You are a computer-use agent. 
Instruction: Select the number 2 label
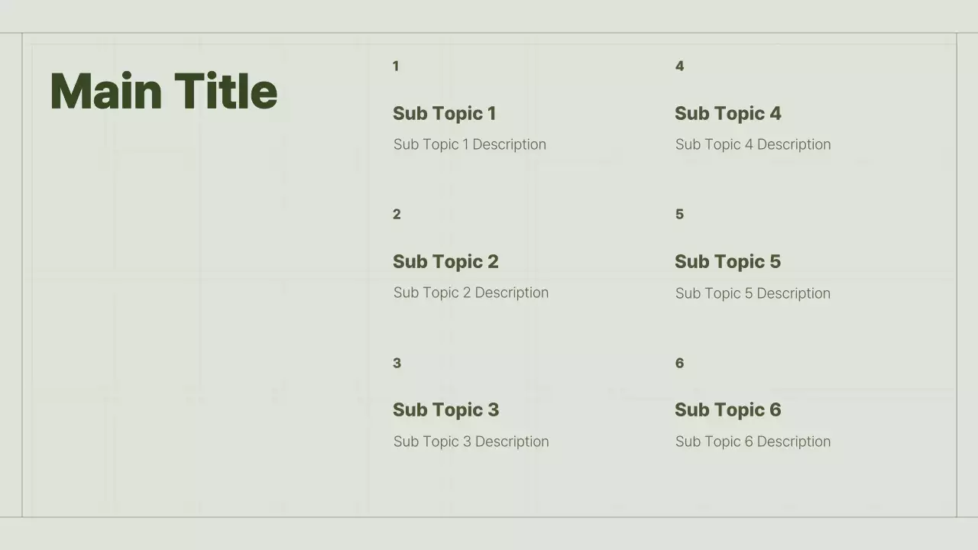point(397,215)
